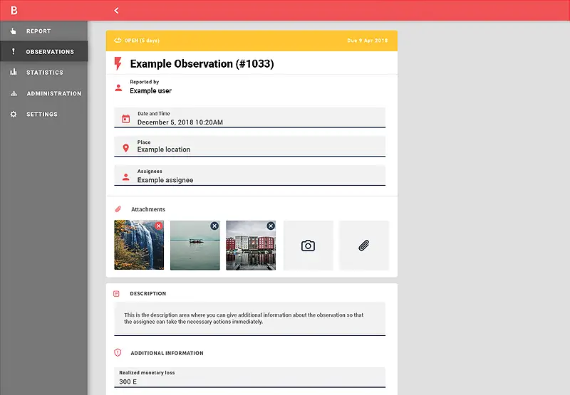570x395 pixels.
Task: Edit the Date and Time field
Action: click(x=256, y=118)
